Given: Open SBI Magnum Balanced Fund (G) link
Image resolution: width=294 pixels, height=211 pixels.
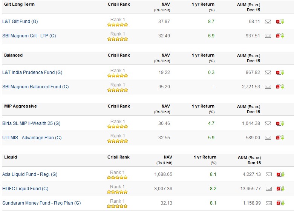Looking at the screenshot, I should (x=35, y=87).
